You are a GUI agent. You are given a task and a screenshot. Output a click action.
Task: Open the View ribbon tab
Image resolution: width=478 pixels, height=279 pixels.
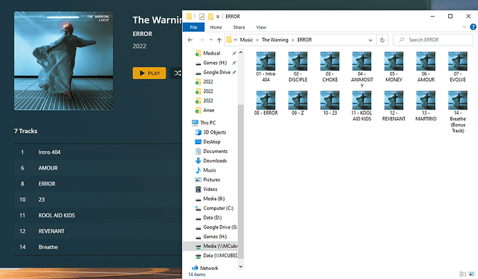[261, 27]
